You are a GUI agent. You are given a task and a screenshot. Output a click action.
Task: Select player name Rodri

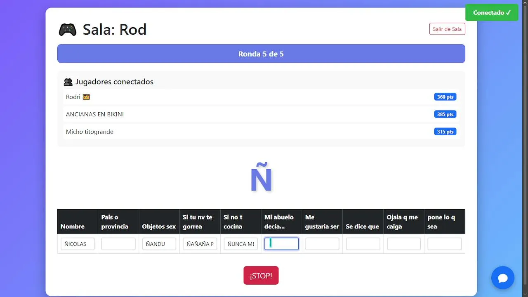click(x=73, y=97)
